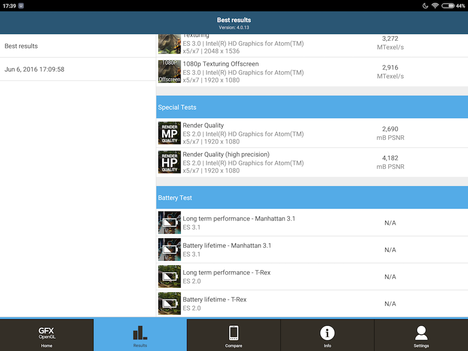Tap the Texturing test thumbnail
This screenshot has width=468, height=351.
[169, 44]
